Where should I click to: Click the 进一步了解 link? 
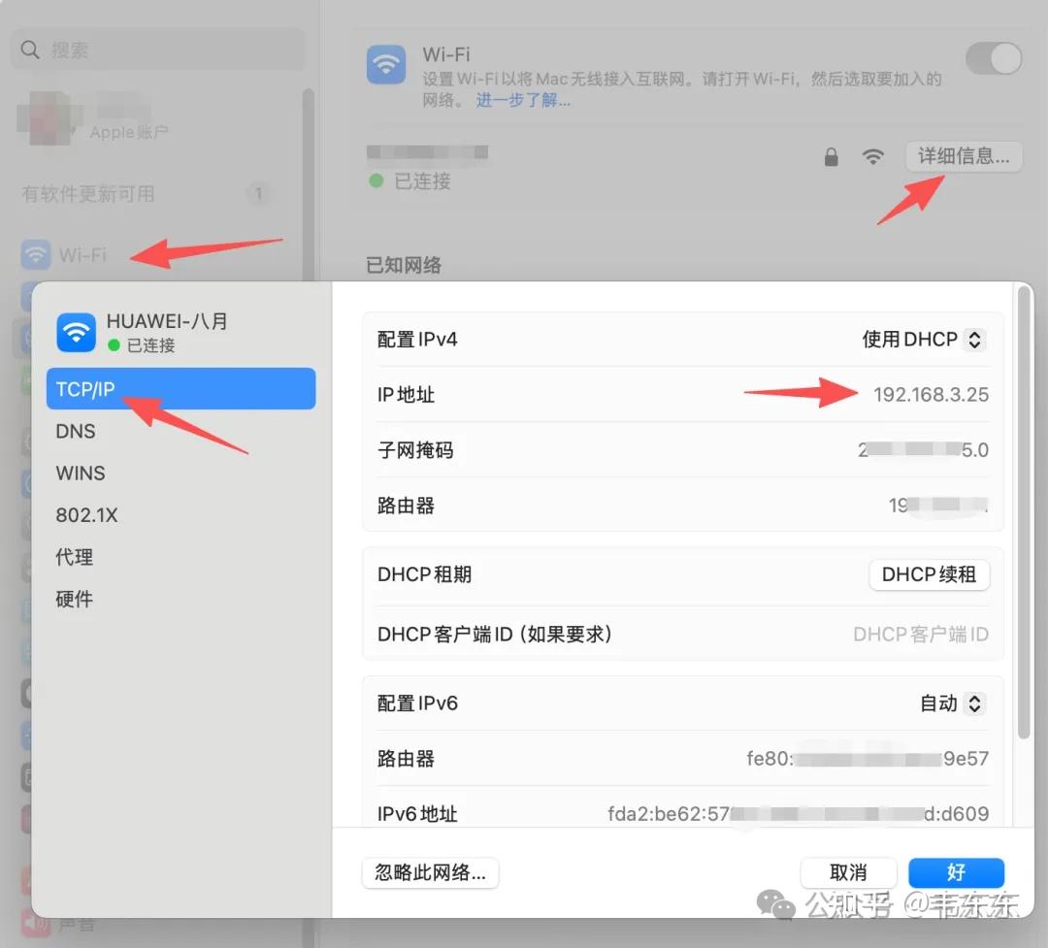(523, 100)
